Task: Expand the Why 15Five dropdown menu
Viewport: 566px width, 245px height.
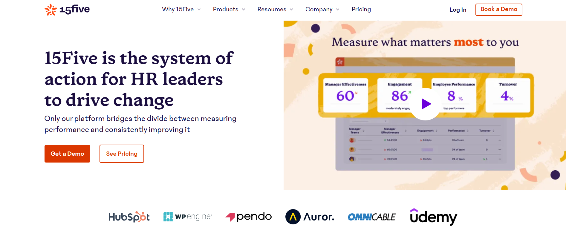Action: (x=181, y=10)
